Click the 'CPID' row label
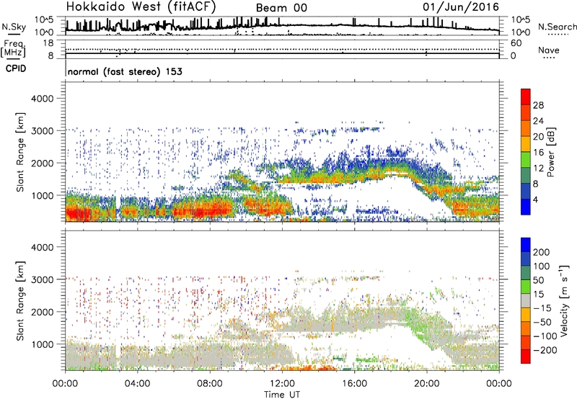 click(16, 68)
